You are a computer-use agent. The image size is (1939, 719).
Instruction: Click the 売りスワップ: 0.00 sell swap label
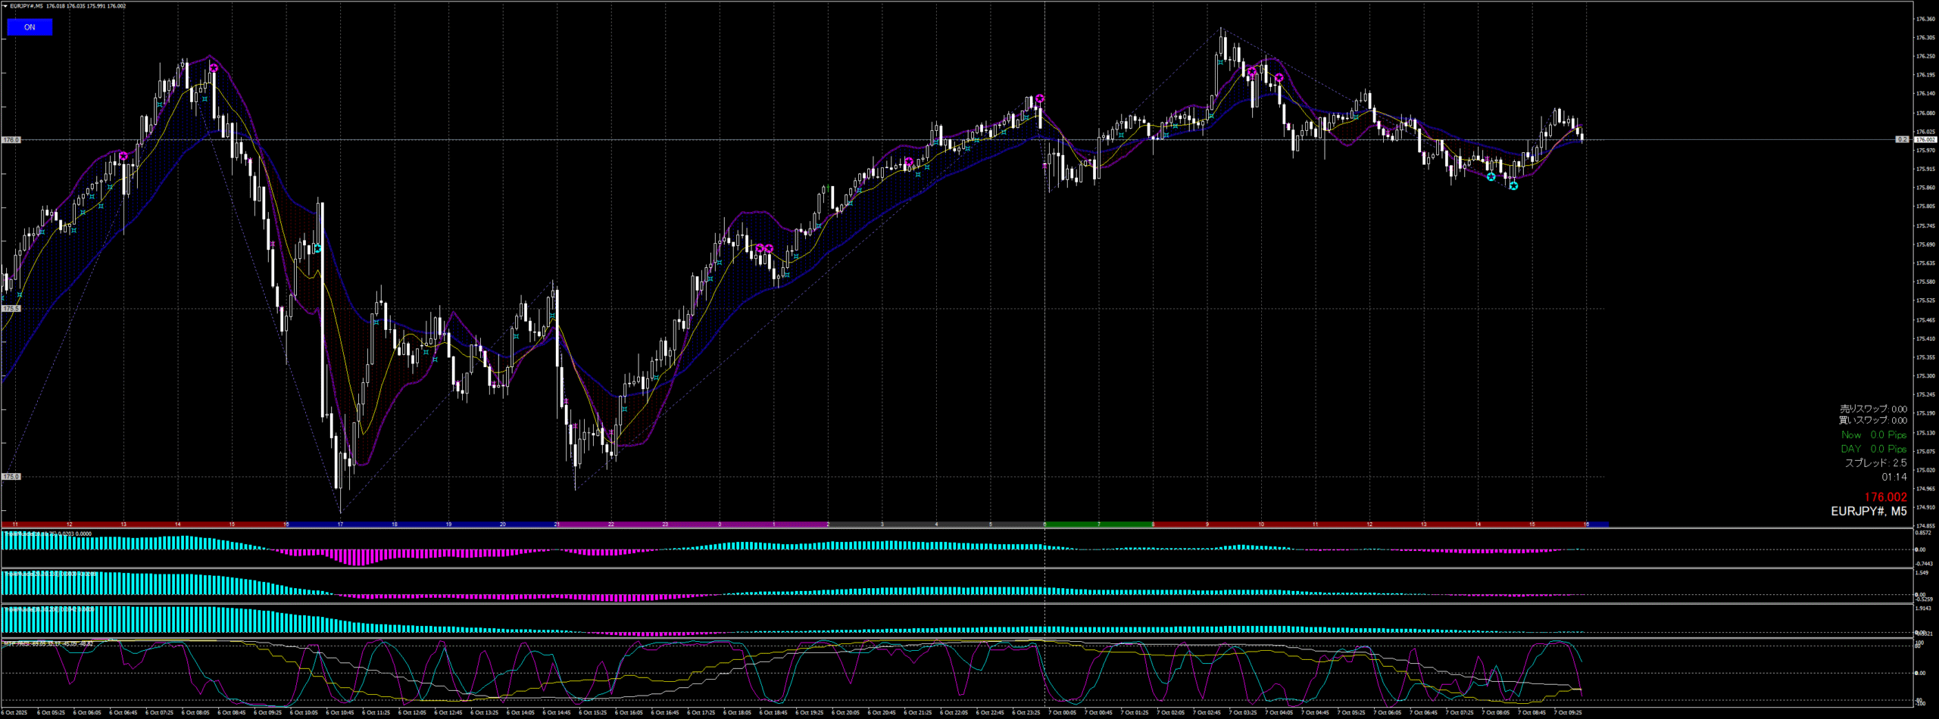(x=1873, y=409)
